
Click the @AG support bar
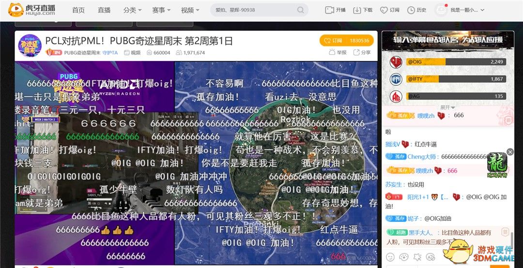pos(456,96)
